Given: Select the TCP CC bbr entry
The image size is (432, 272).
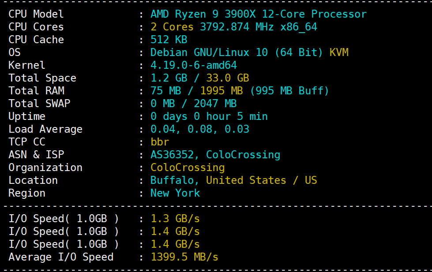Looking at the screenshot, I should [x=159, y=142].
